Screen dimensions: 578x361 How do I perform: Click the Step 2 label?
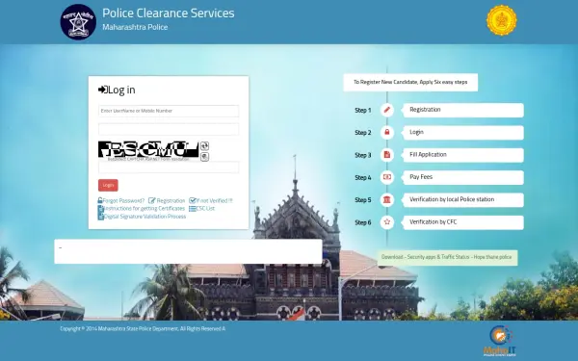coord(363,133)
